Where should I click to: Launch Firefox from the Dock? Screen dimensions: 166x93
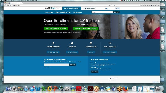(126, 89)
